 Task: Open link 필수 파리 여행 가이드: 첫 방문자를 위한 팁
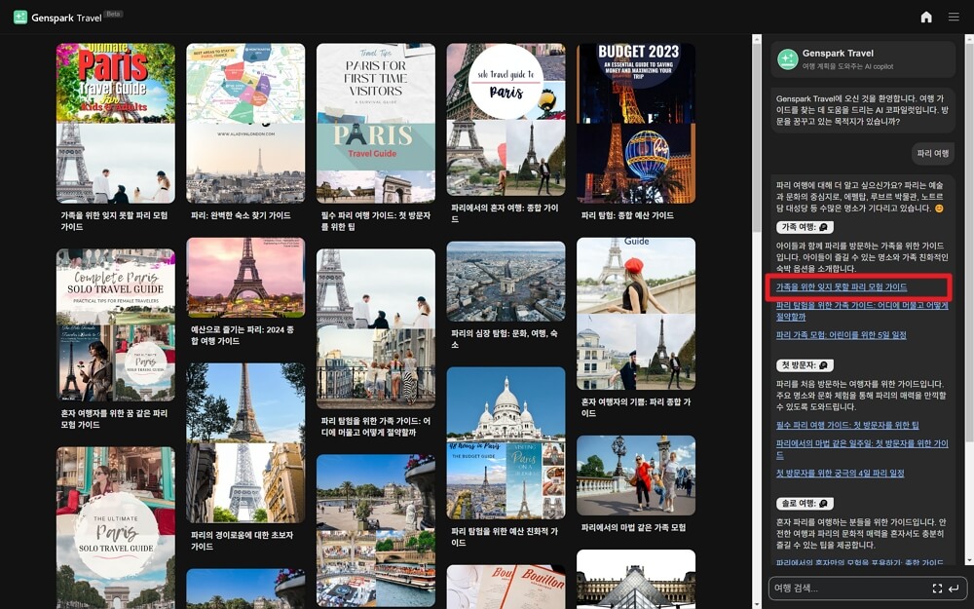click(847, 425)
